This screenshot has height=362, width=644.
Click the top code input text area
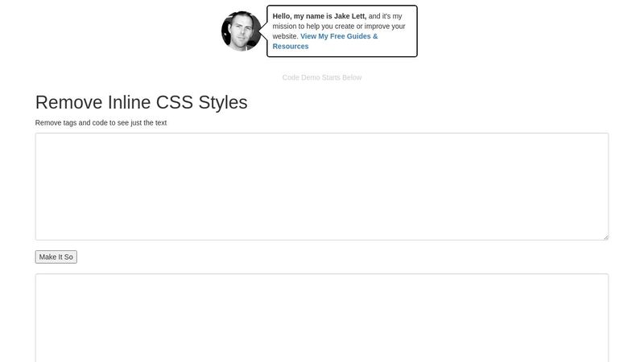[321, 186]
